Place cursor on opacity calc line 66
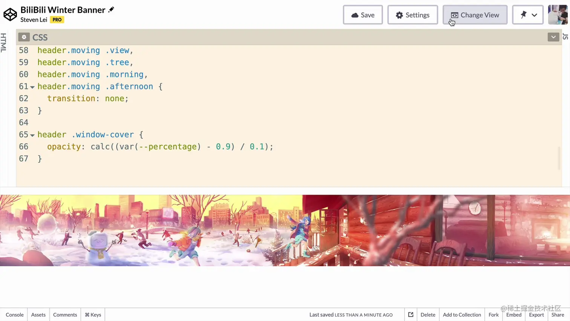 [160, 147]
